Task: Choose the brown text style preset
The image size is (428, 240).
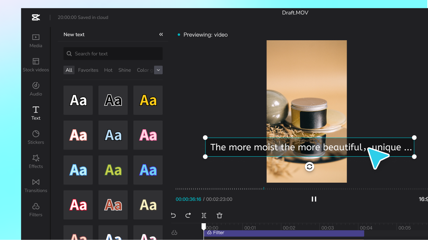Action: click(113, 205)
